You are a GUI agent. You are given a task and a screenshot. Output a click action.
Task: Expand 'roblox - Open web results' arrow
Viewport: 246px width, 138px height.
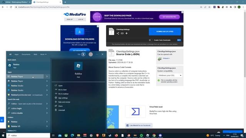pos(47,103)
